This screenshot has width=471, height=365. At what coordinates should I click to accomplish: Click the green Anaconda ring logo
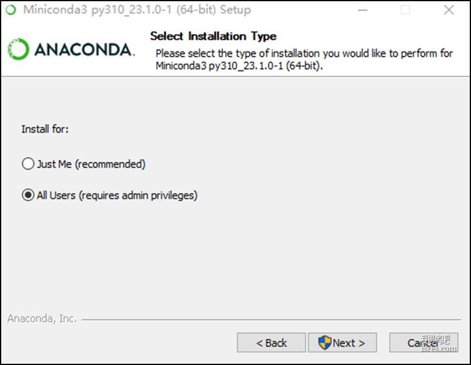18,49
